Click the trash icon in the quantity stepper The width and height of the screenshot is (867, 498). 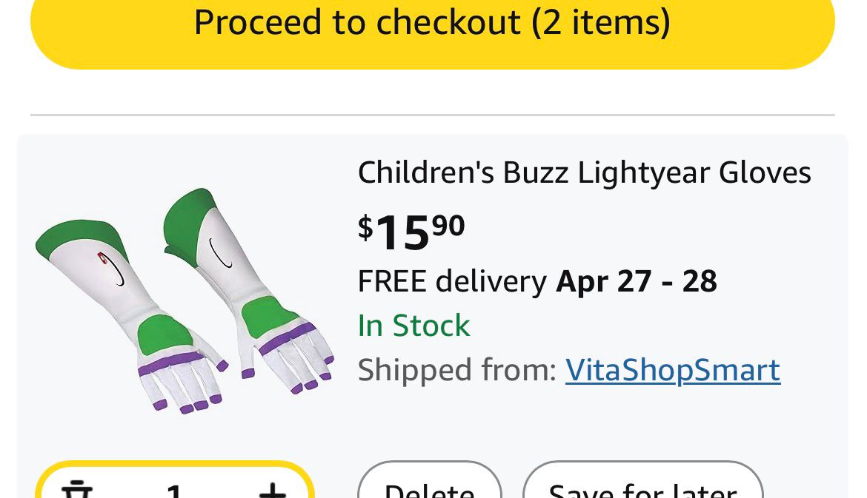click(x=76, y=490)
